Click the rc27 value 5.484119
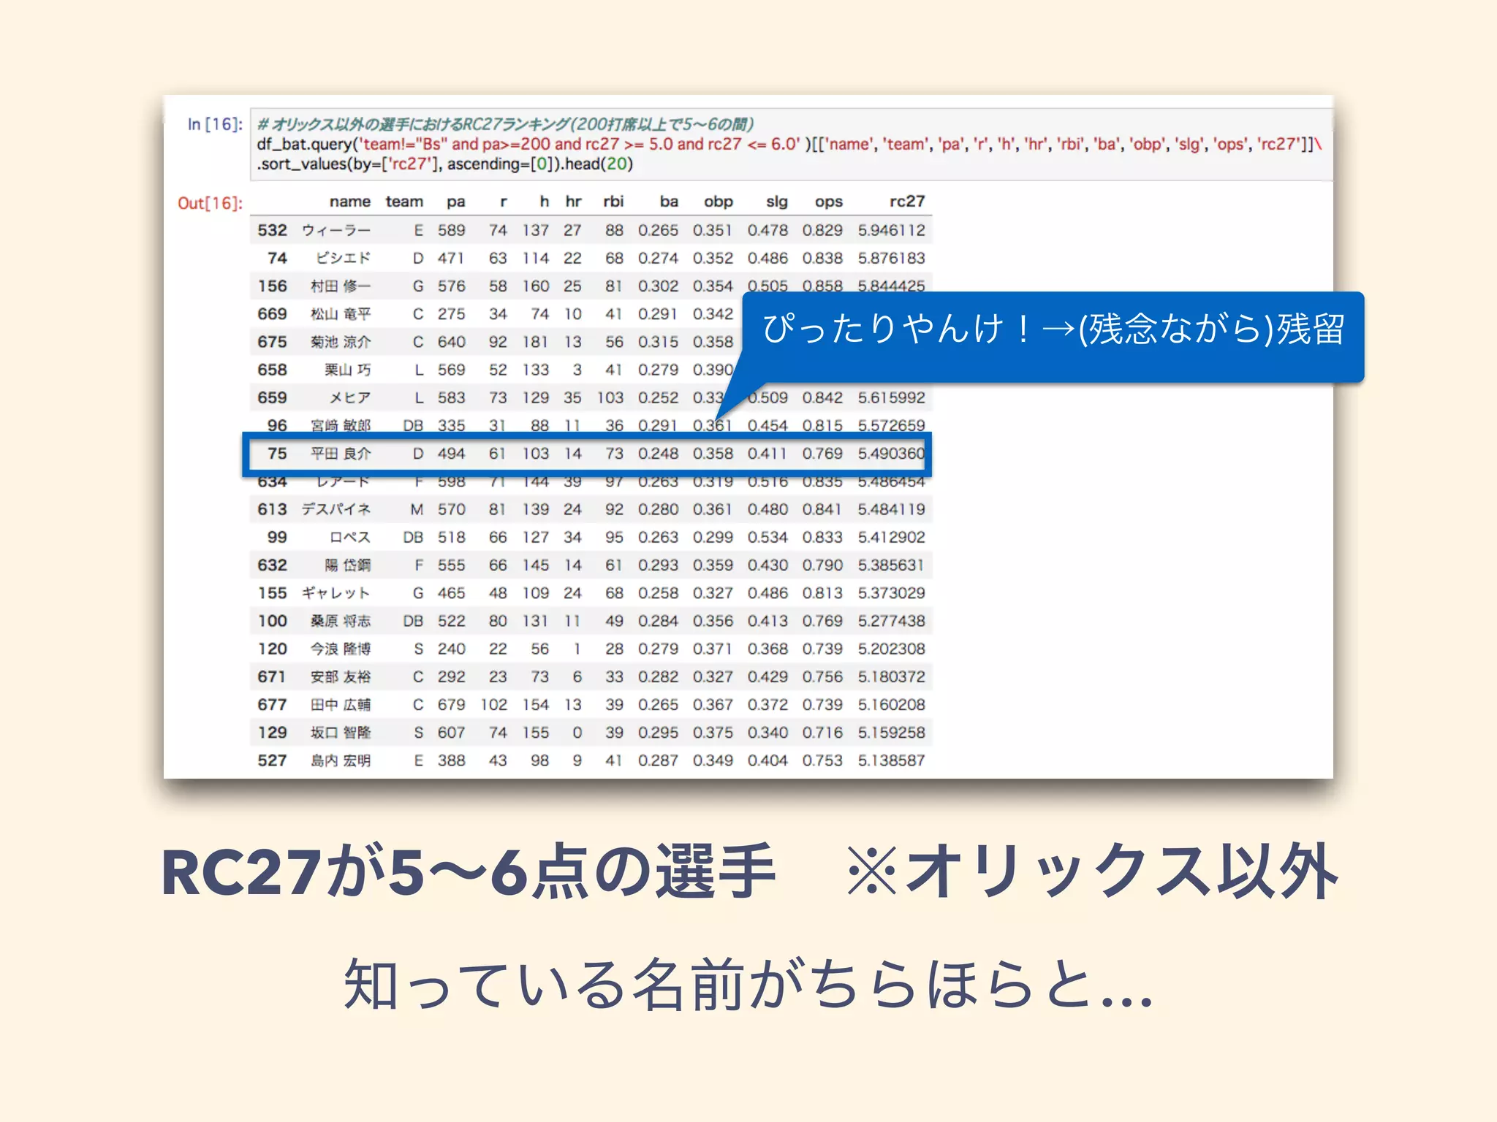Viewport: 1497px width, 1122px height. [x=892, y=509]
